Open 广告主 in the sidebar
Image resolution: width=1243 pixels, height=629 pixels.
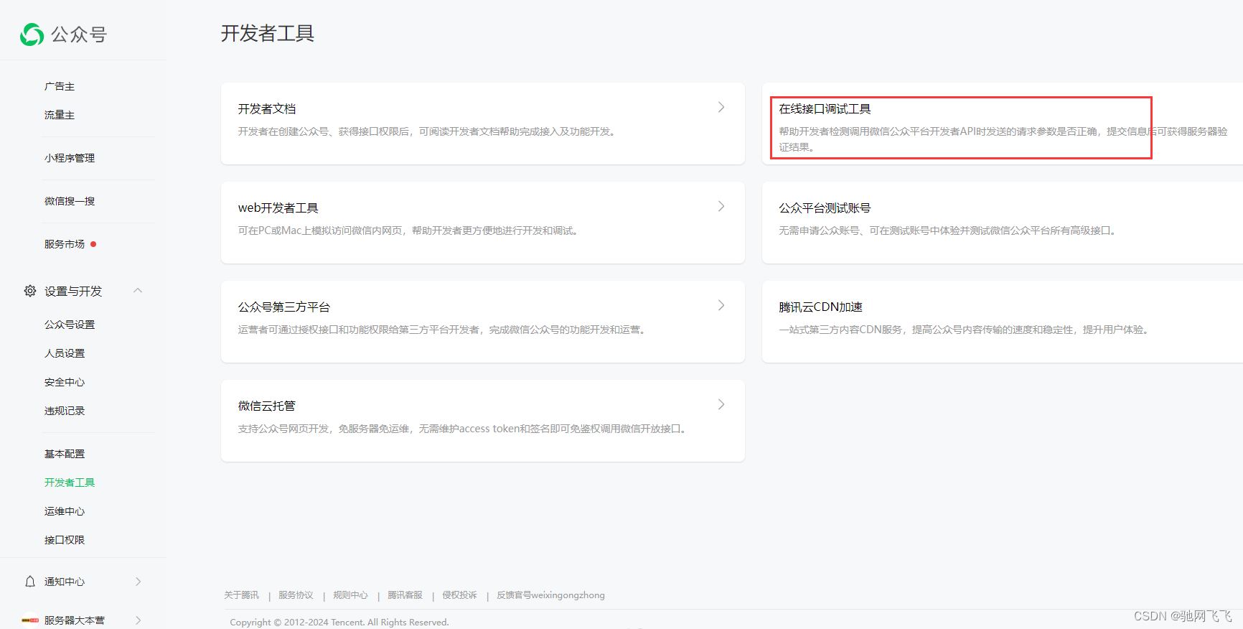(60, 86)
